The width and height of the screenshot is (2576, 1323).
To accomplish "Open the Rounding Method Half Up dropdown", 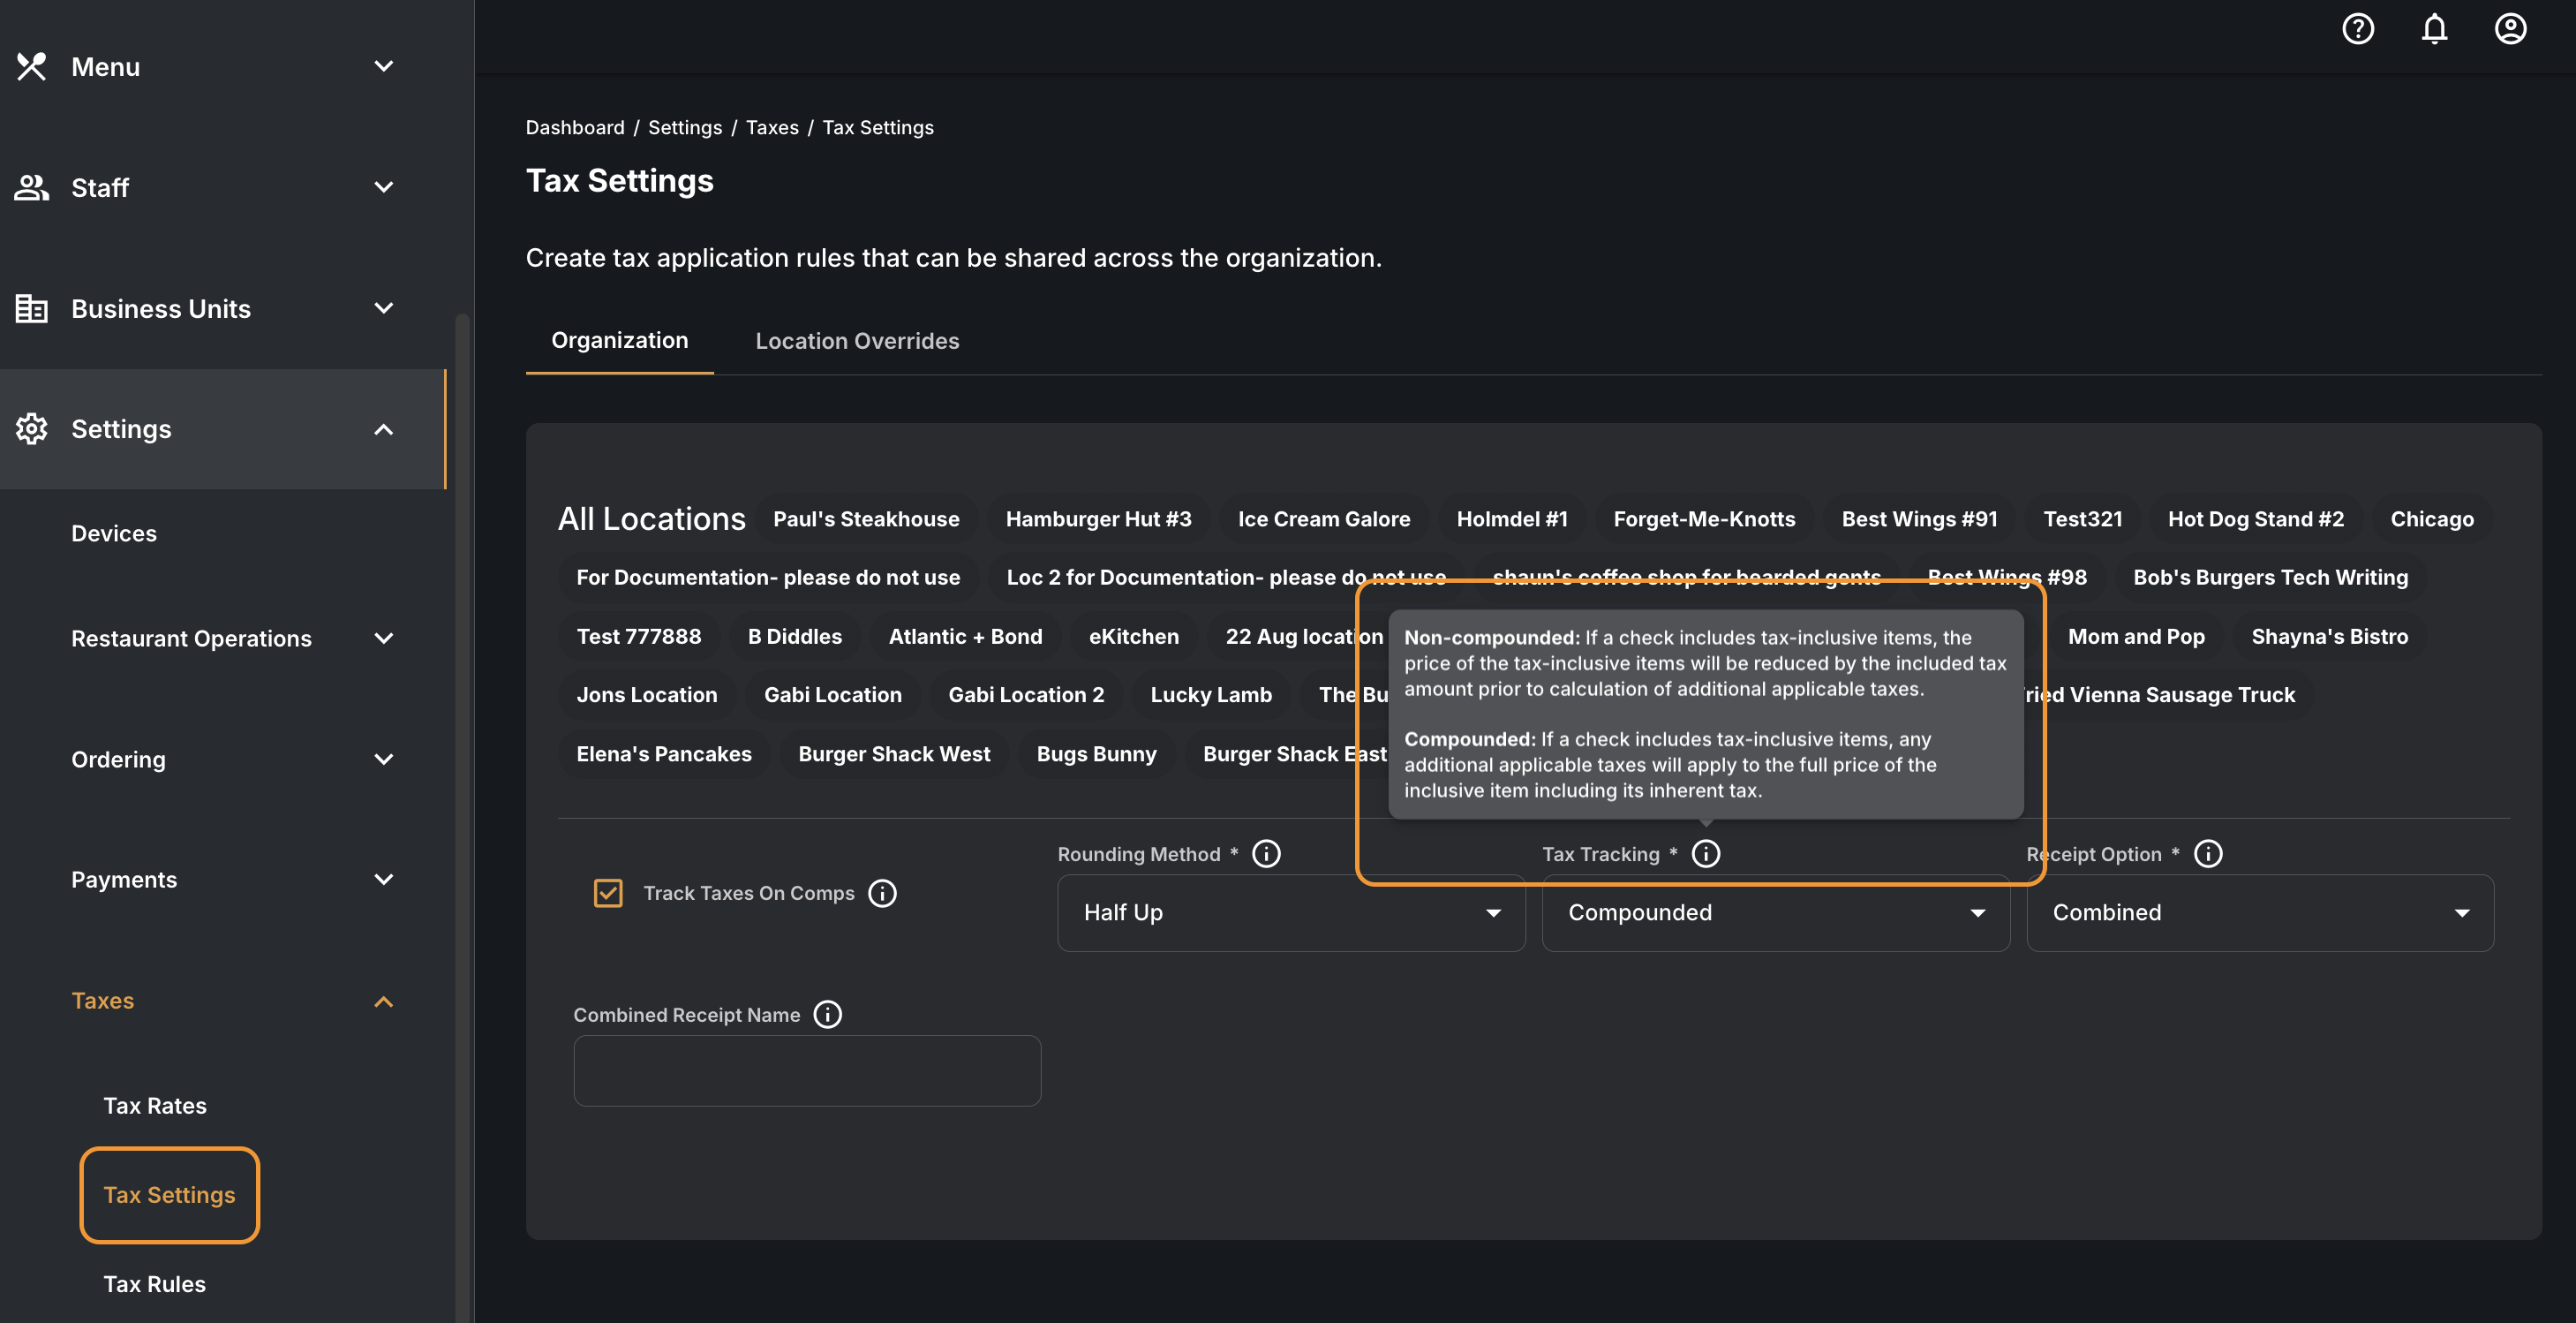I will click(1291, 912).
